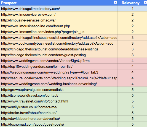Select relevancy 3 in chicagoillinoisbusinesslist row
The height and width of the screenshot is (127, 147).
pyautogui.click(x=132, y=37)
